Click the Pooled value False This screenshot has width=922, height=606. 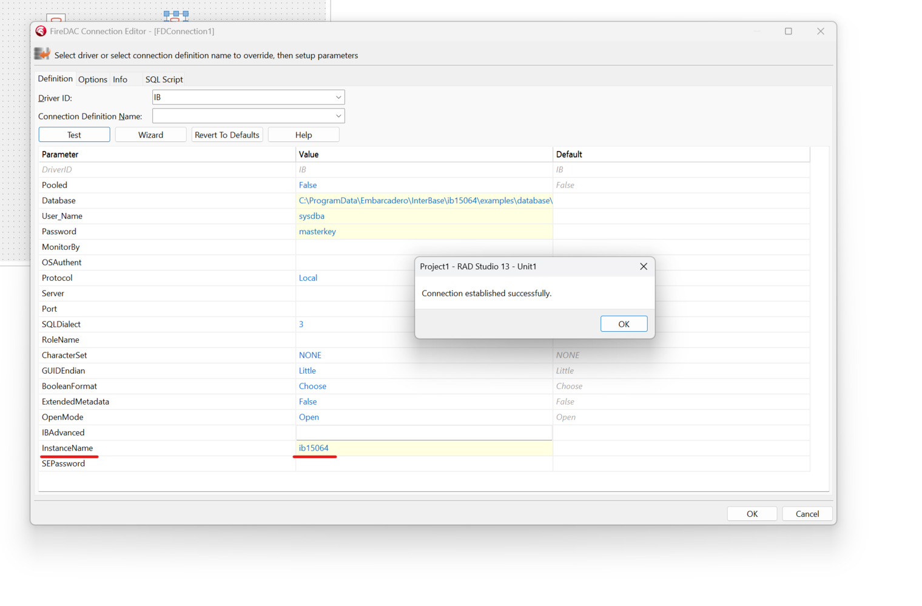click(x=308, y=185)
